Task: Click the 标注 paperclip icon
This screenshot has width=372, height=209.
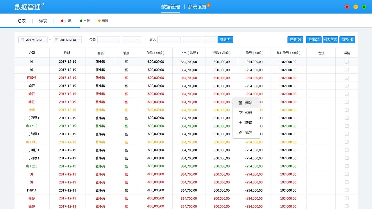Action: [240, 132]
